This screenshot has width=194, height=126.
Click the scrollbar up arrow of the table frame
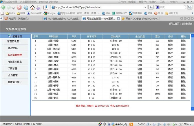(192, 36)
